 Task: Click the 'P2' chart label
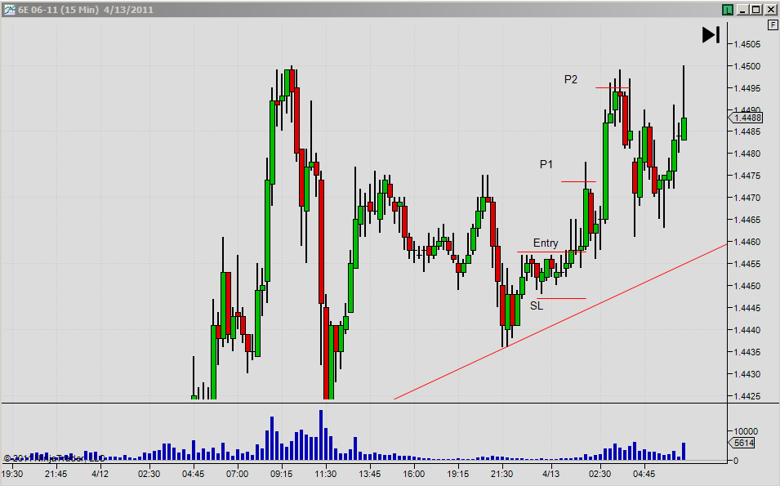[x=571, y=79]
